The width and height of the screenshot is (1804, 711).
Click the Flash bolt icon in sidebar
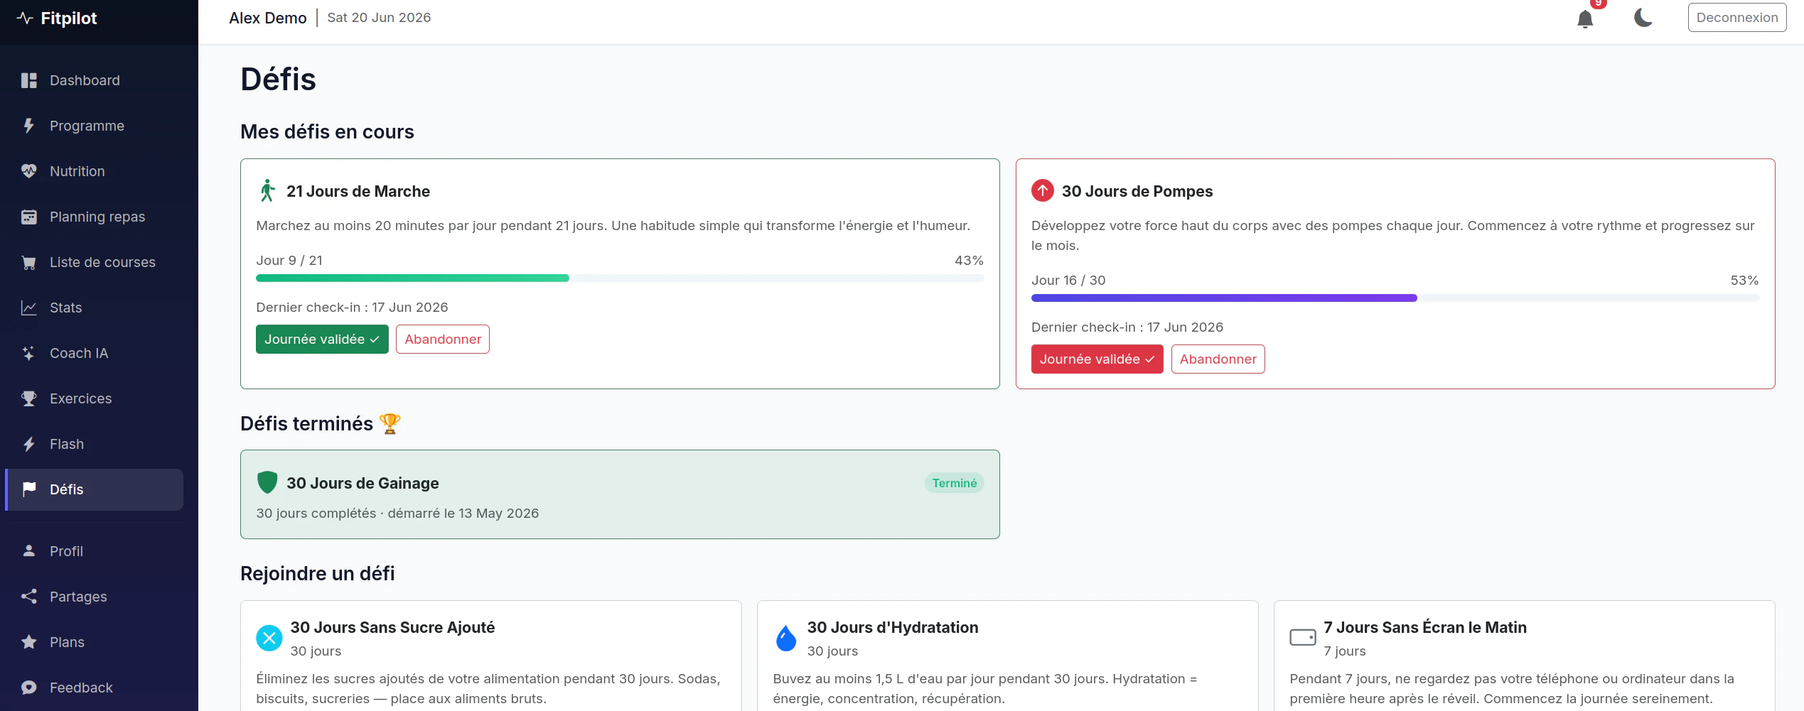coord(29,444)
